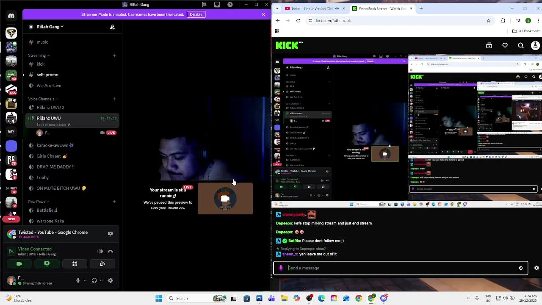Viewport: 542px width, 305px height.
Task: Open Discord direct messages home icon
Action: (x=11, y=16)
